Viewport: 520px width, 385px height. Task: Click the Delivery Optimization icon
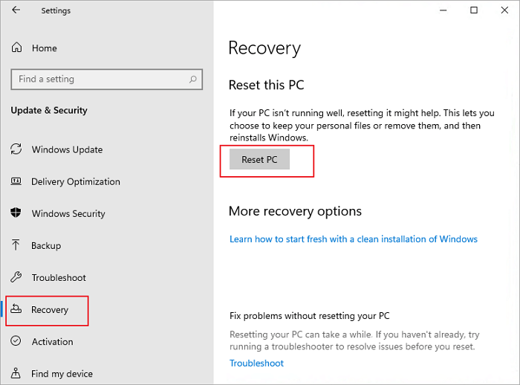pyautogui.click(x=16, y=181)
